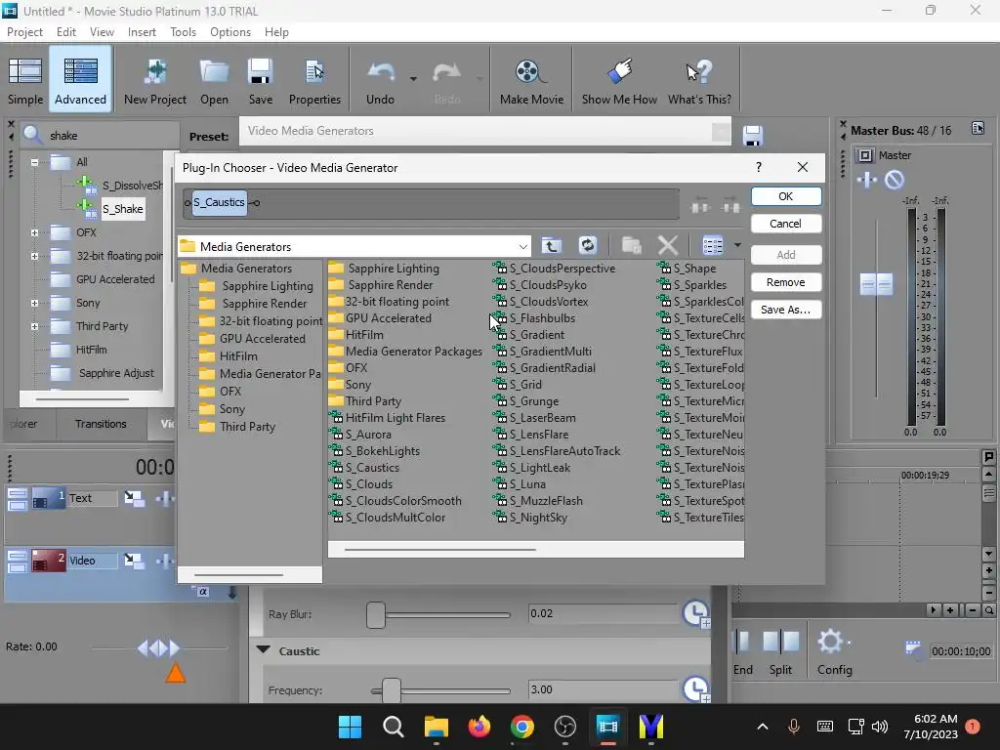Refresh the plug-in list
The image size is (1000, 750).
[x=587, y=245]
